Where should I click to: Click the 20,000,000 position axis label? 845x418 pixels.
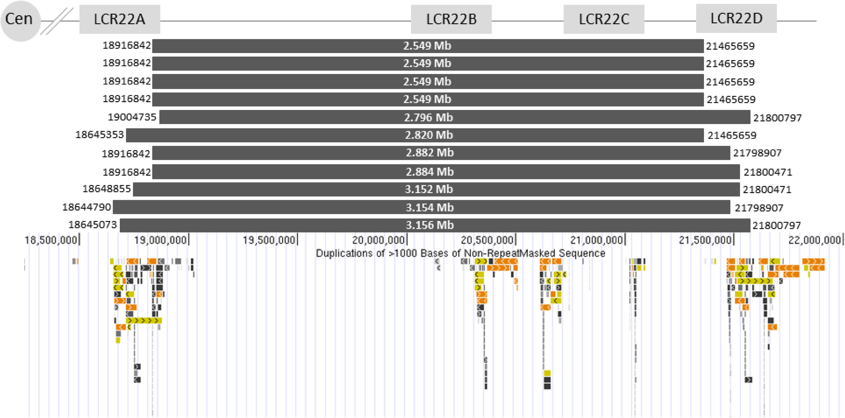pos(378,240)
